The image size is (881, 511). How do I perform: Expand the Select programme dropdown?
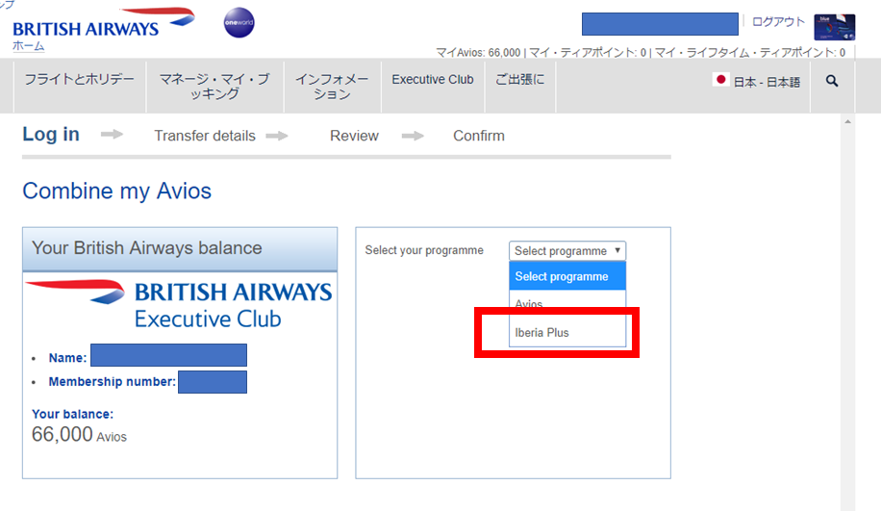pos(567,251)
